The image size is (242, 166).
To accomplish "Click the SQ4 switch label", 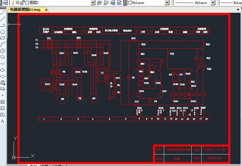I will (208, 44).
